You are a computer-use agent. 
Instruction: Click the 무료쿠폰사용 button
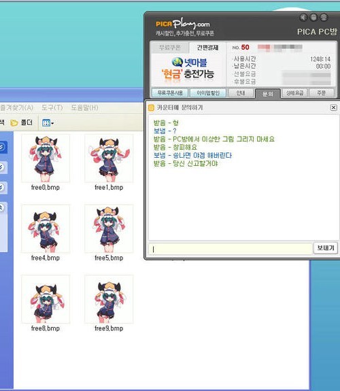point(170,93)
